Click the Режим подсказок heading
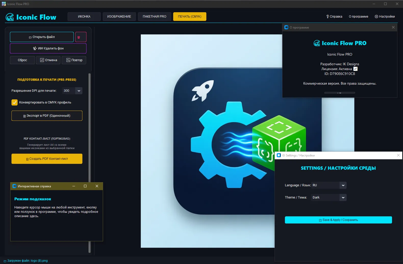This screenshot has height=264, width=403. (x=33, y=199)
